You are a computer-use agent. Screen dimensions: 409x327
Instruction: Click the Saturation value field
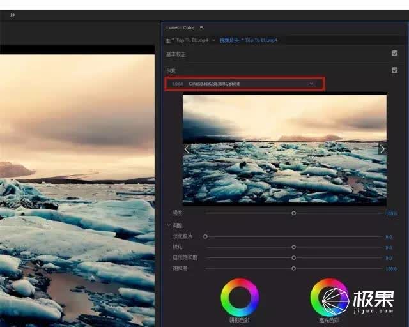coord(391,269)
